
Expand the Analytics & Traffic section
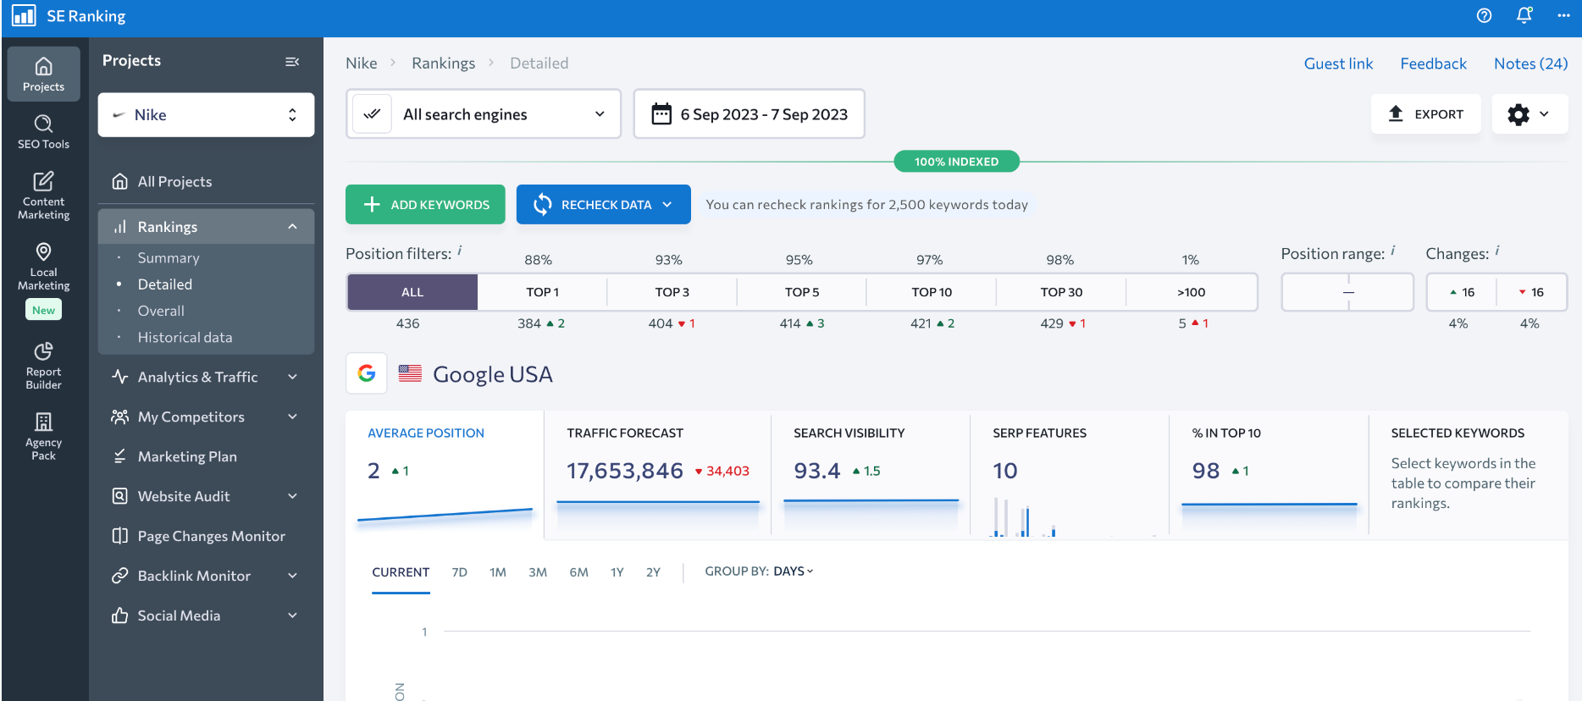292,377
